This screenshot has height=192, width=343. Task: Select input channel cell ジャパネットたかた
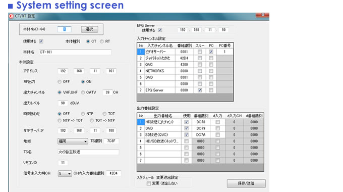tap(160, 58)
